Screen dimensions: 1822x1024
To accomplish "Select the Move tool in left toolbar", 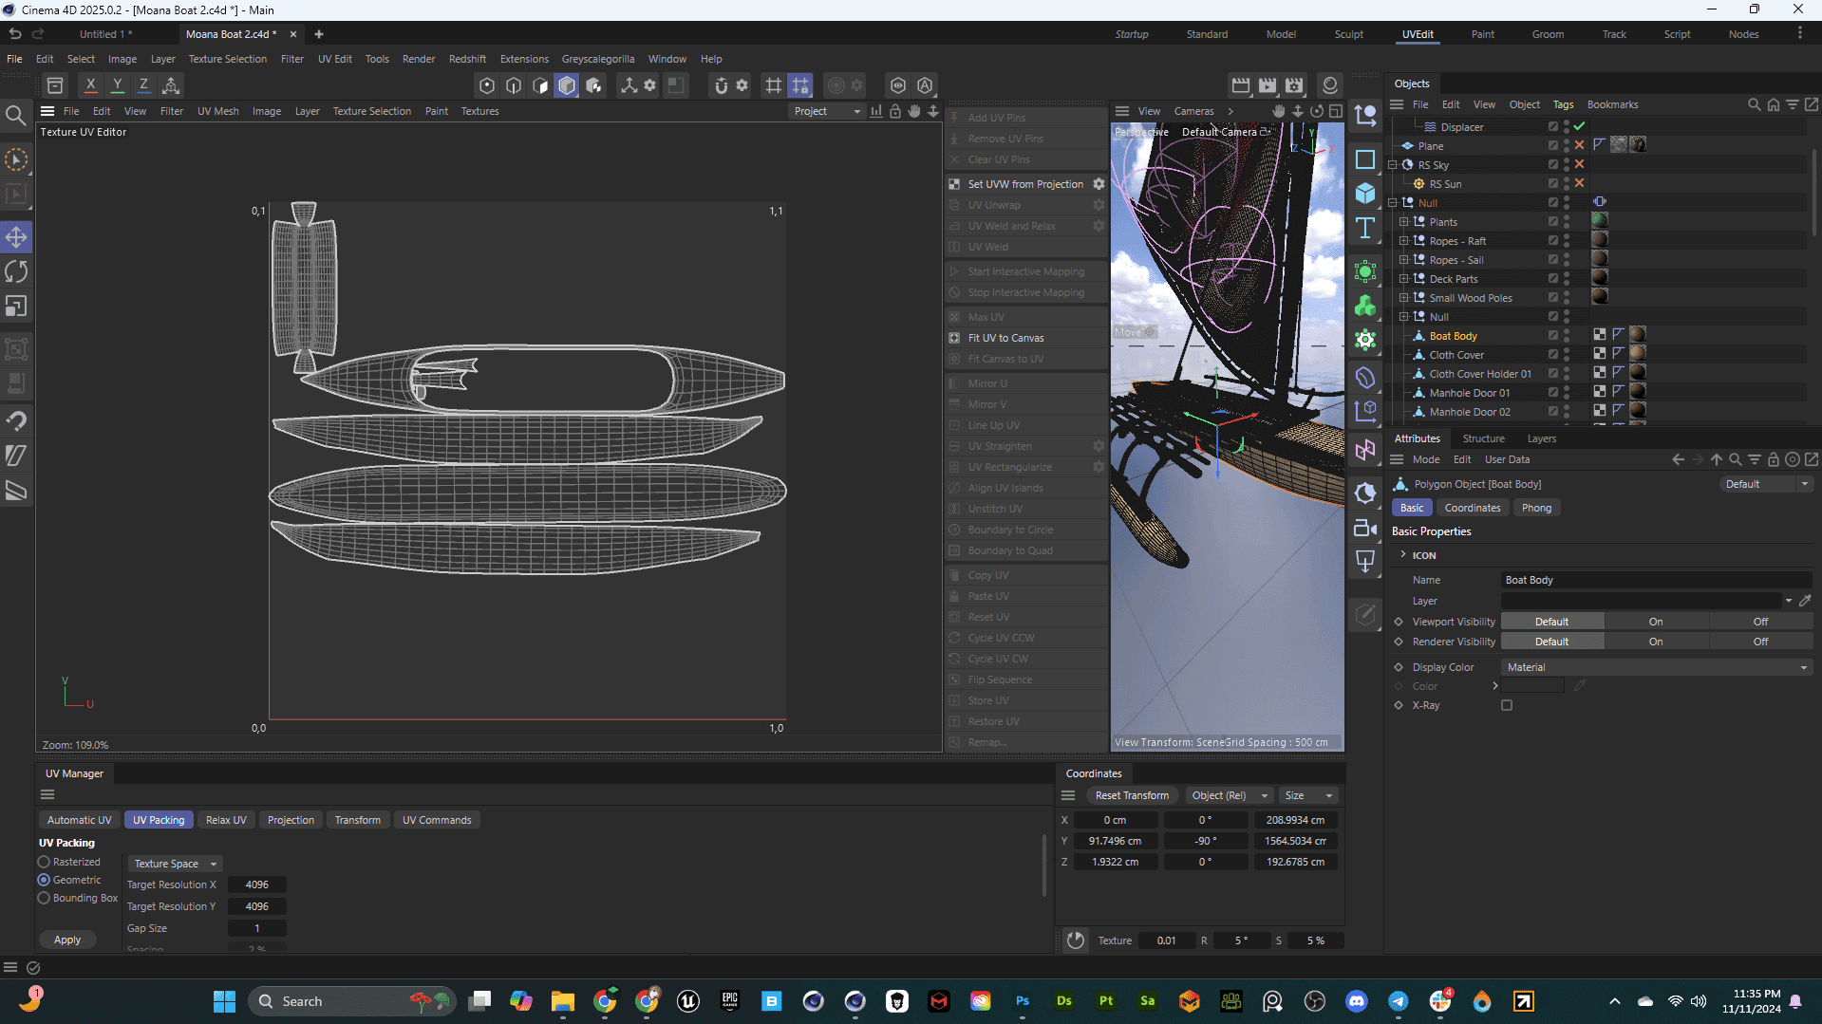I will (x=16, y=237).
